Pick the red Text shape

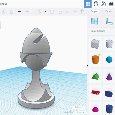[x=95, y=92]
